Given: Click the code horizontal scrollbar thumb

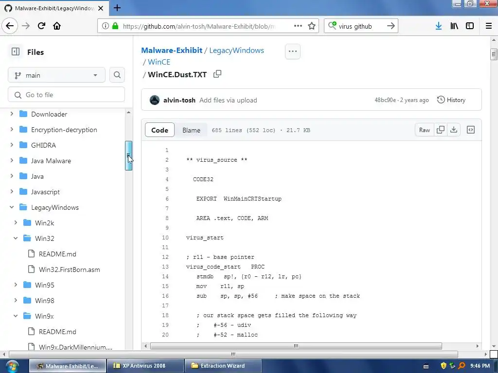Looking at the screenshot, I should 296,346.
